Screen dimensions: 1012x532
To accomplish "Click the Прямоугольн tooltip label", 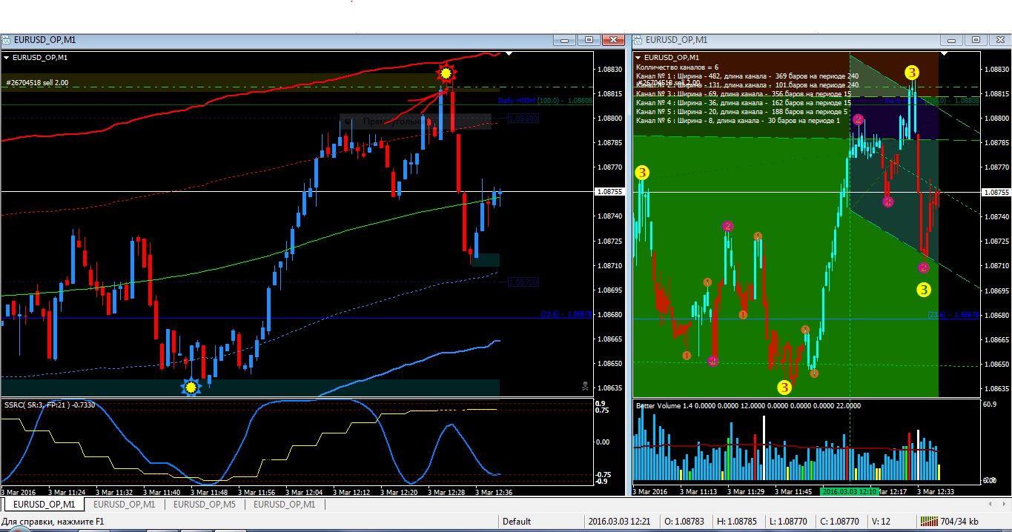I will (x=415, y=122).
